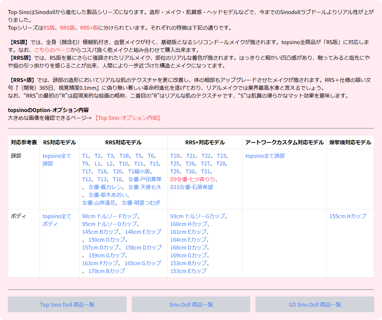Viewport: 382px width, 320px height.
Task: Select head model T2 link
Action: [97, 156]
